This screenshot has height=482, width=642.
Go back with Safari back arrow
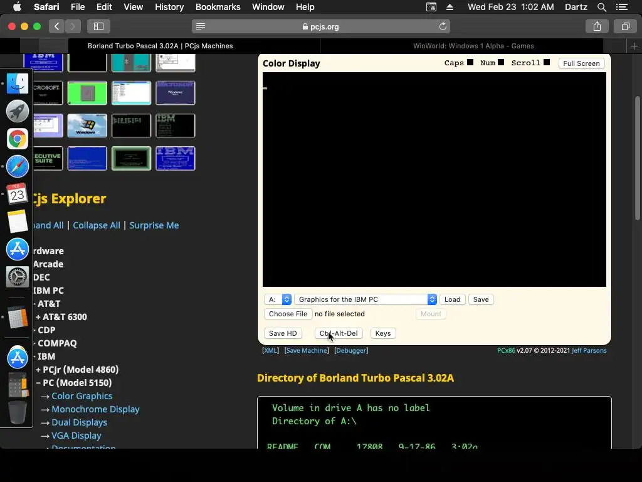click(x=56, y=26)
